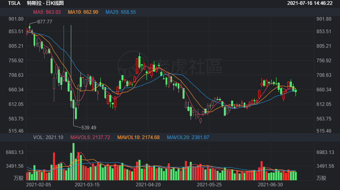Click the MAVOL5: 2137.72 label
340x190 pixels.
coord(90,137)
